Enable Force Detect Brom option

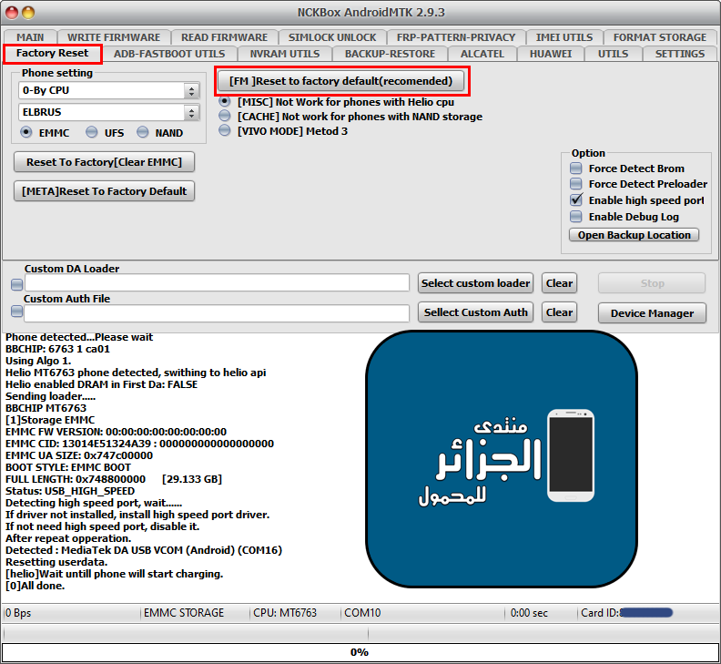pos(575,169)
